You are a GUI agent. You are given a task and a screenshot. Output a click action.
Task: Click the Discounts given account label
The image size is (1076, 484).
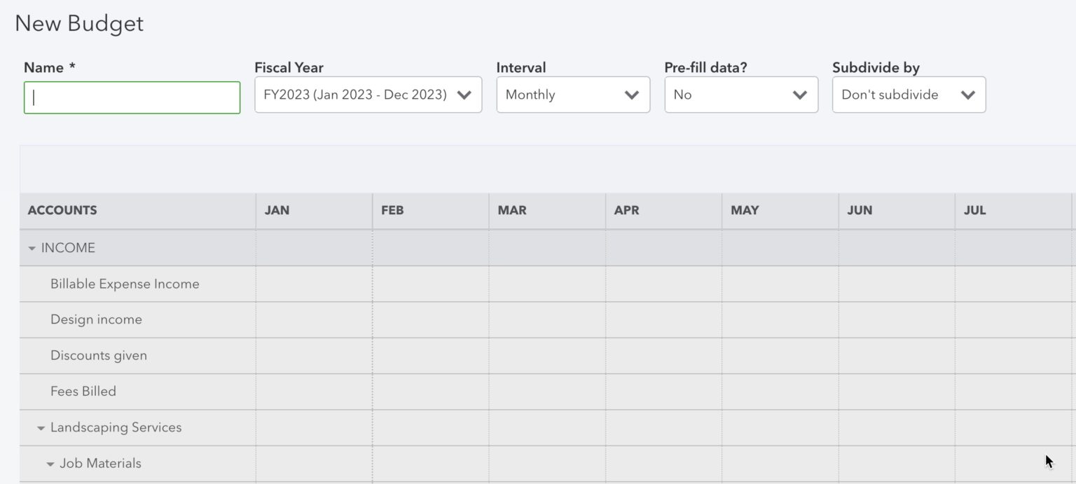point(99,355)
